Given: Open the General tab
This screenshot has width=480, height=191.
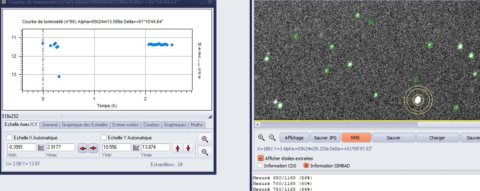Looking at the screenshot, I should (50, 125).
